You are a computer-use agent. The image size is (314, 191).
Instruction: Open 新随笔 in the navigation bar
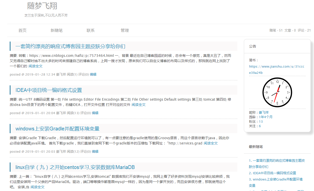click(x=57, y=31)
